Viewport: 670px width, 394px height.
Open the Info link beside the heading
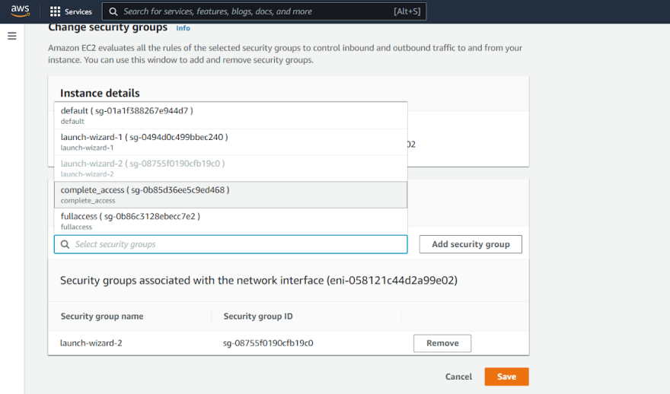[183, 28]
